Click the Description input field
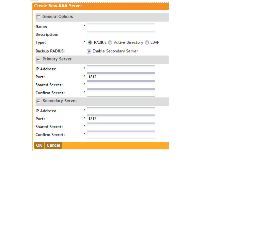The width and height of the screenshot is (263, 234). click(x=121, y=35)
